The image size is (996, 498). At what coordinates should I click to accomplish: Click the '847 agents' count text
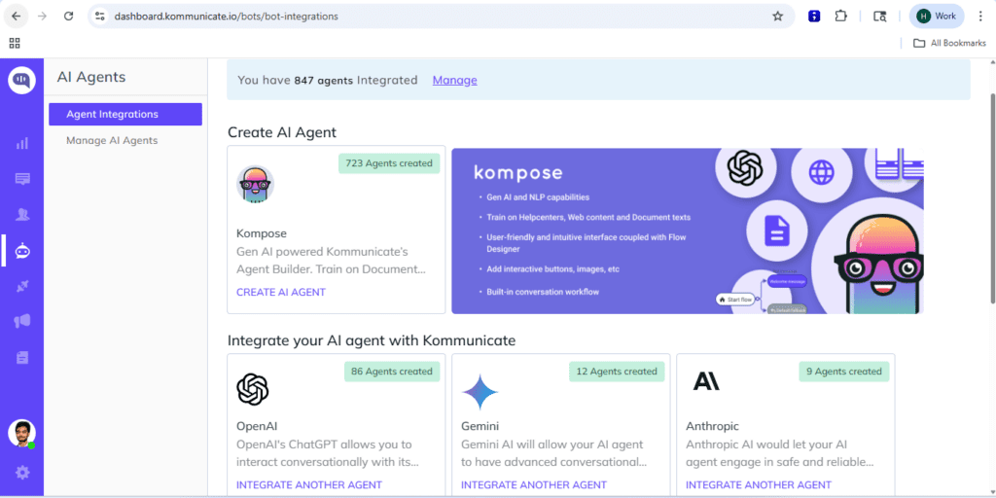[323, 80]
